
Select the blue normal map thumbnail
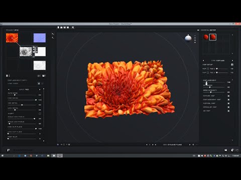[40, 38]
